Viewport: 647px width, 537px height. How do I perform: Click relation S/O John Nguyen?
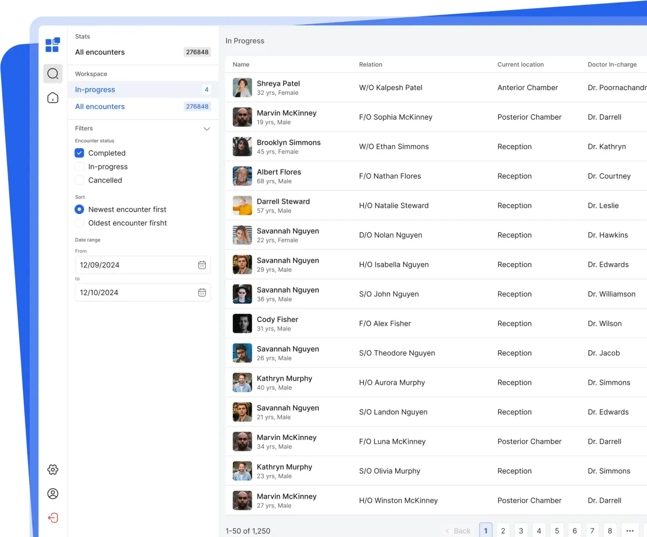click(x=389, y=294)
